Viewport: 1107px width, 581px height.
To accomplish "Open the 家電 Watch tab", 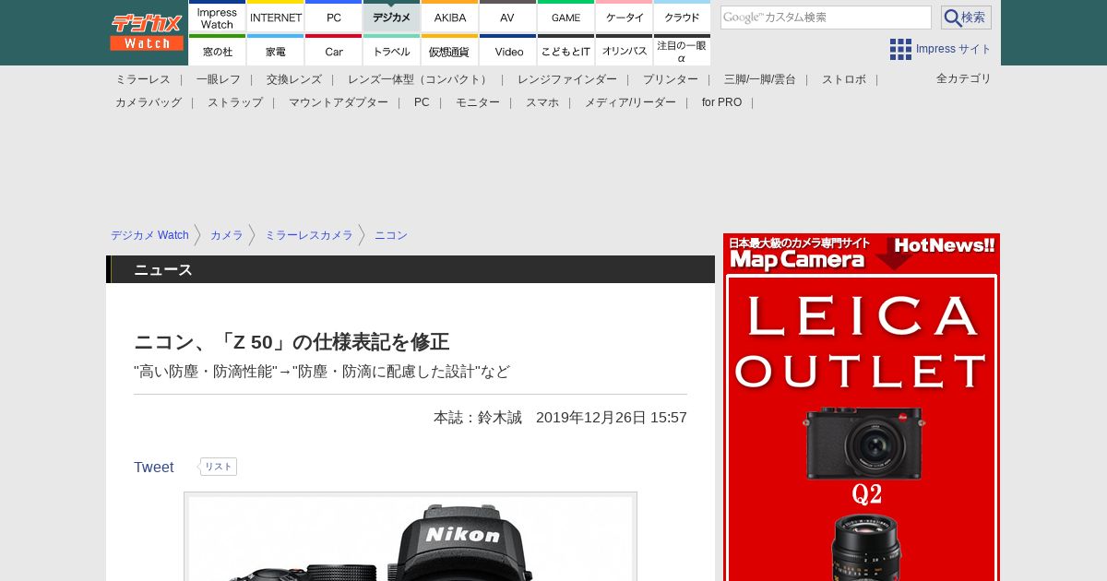I will tap(276, 50).
